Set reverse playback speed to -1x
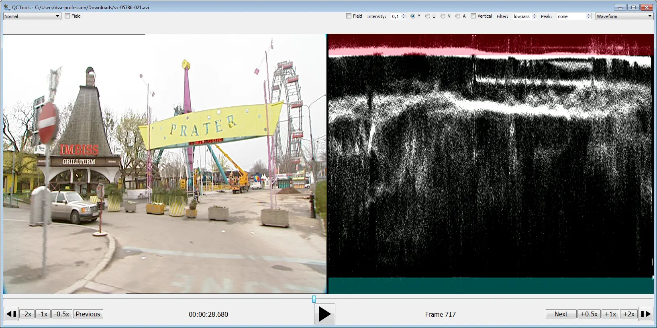This screenshot has height=328, width=657. (43, 314)
